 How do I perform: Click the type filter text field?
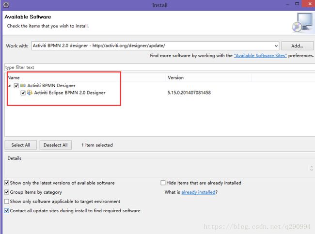click(160, 67)
